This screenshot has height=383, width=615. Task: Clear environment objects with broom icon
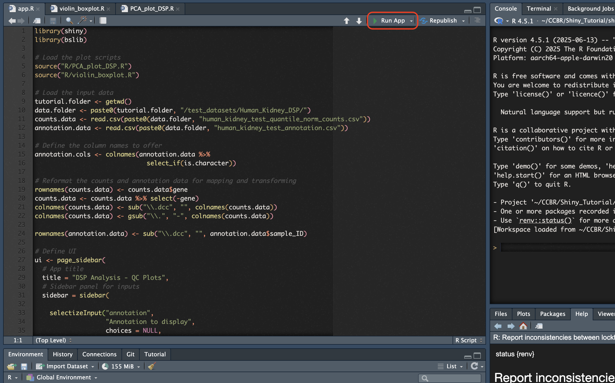coord(152,366)
